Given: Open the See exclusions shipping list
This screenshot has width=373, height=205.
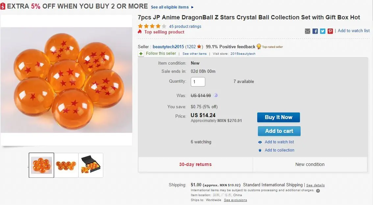Looking at the screenshot, I should (x=235, y=200).
